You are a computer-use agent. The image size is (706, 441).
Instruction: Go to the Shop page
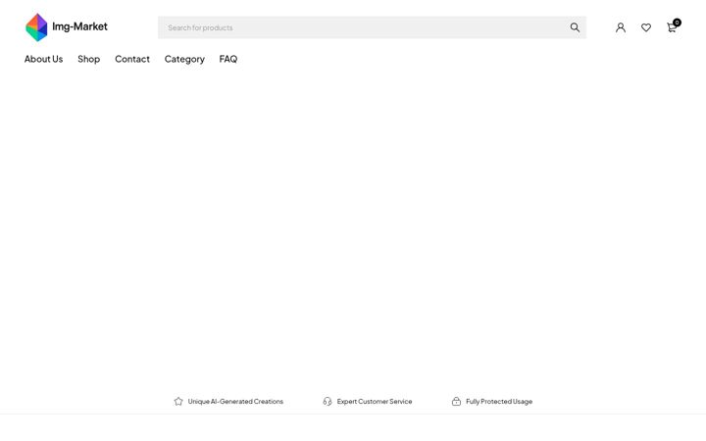(x=88, y=59)
